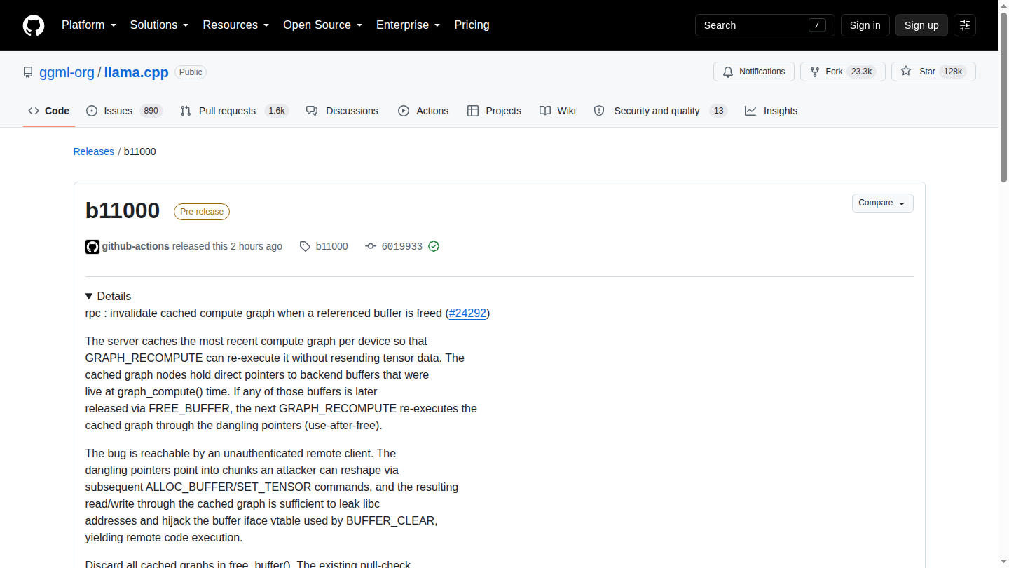This screenshot has width=1009, height=568.
Task: Click the green check status icon
Action: [434, 246]
